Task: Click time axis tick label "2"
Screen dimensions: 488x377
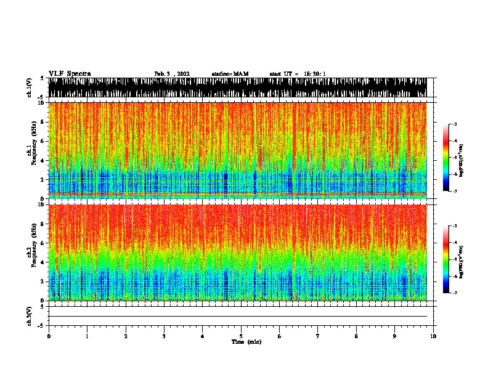Action: (x=126, y=336)
